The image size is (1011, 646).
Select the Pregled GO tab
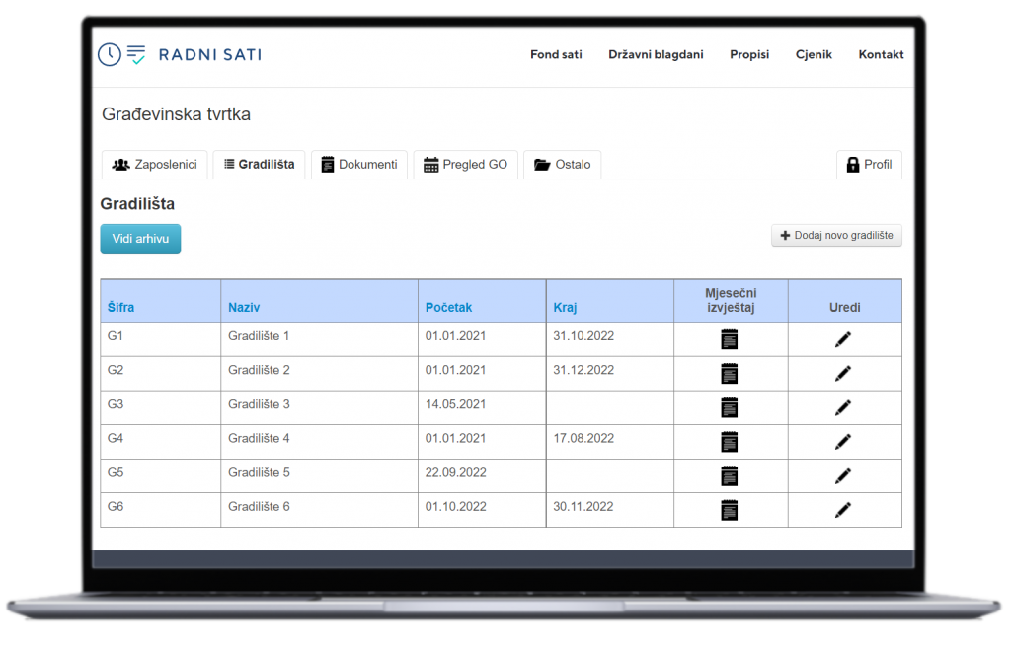pos(465,165)
